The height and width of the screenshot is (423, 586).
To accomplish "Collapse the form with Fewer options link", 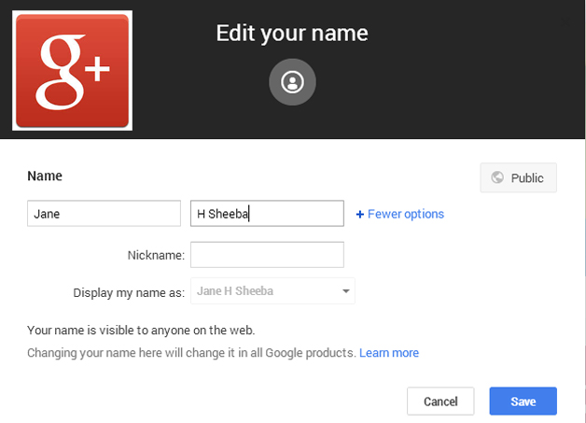I will pos(406,214).
